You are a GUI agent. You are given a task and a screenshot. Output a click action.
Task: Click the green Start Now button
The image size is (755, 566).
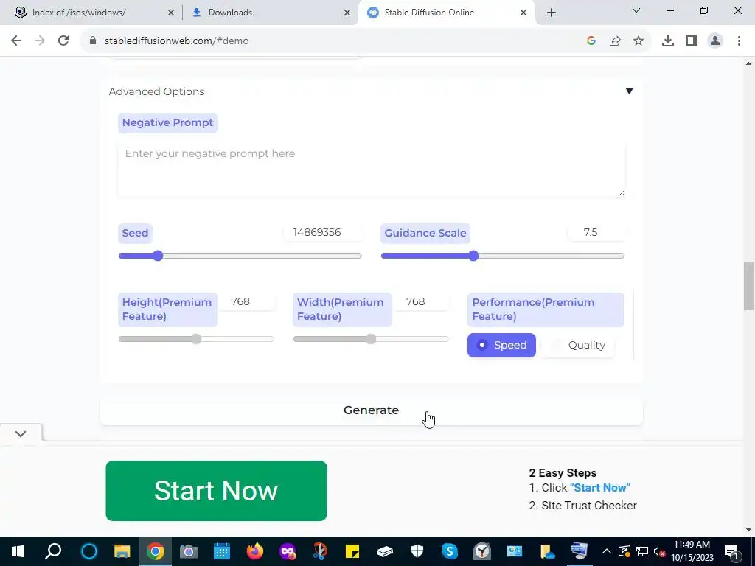coord(216,490)
